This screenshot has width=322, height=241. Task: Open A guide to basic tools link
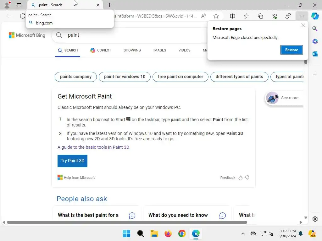(93, 147)
